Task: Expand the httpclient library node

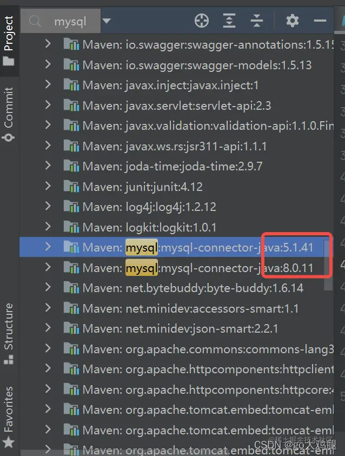Action: pyautogui.click(x=48, y=368)
